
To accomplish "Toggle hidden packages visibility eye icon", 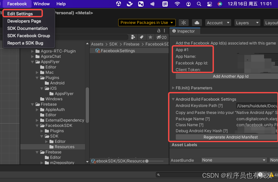I will [161, 37].
